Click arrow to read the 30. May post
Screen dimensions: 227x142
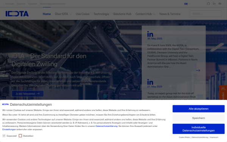tap(198, 70)
